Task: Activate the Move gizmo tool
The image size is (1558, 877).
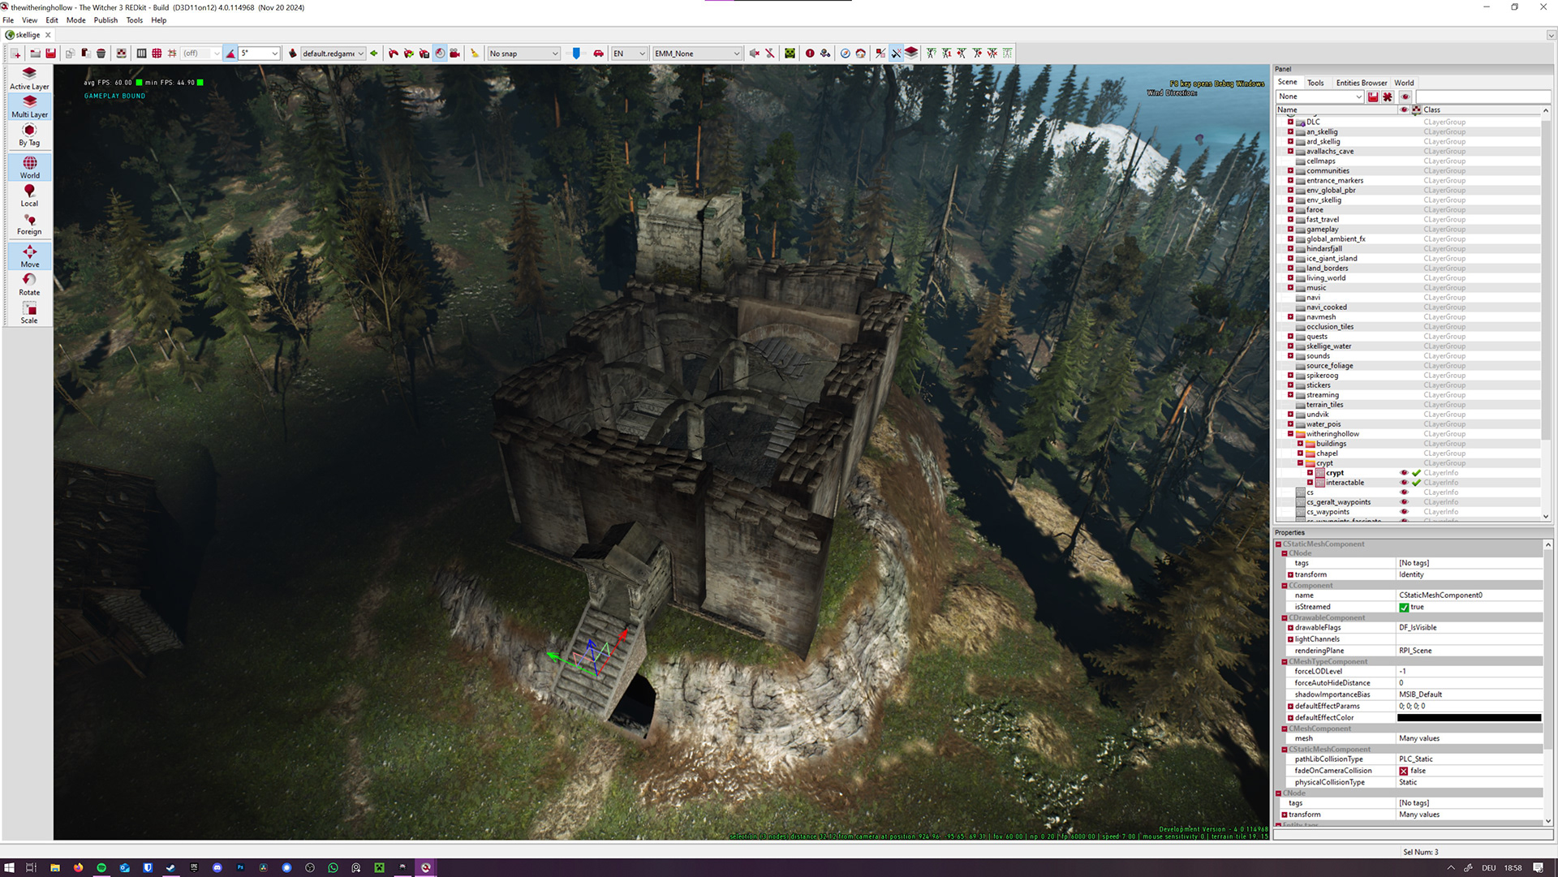Action: (x=29, y=256)
